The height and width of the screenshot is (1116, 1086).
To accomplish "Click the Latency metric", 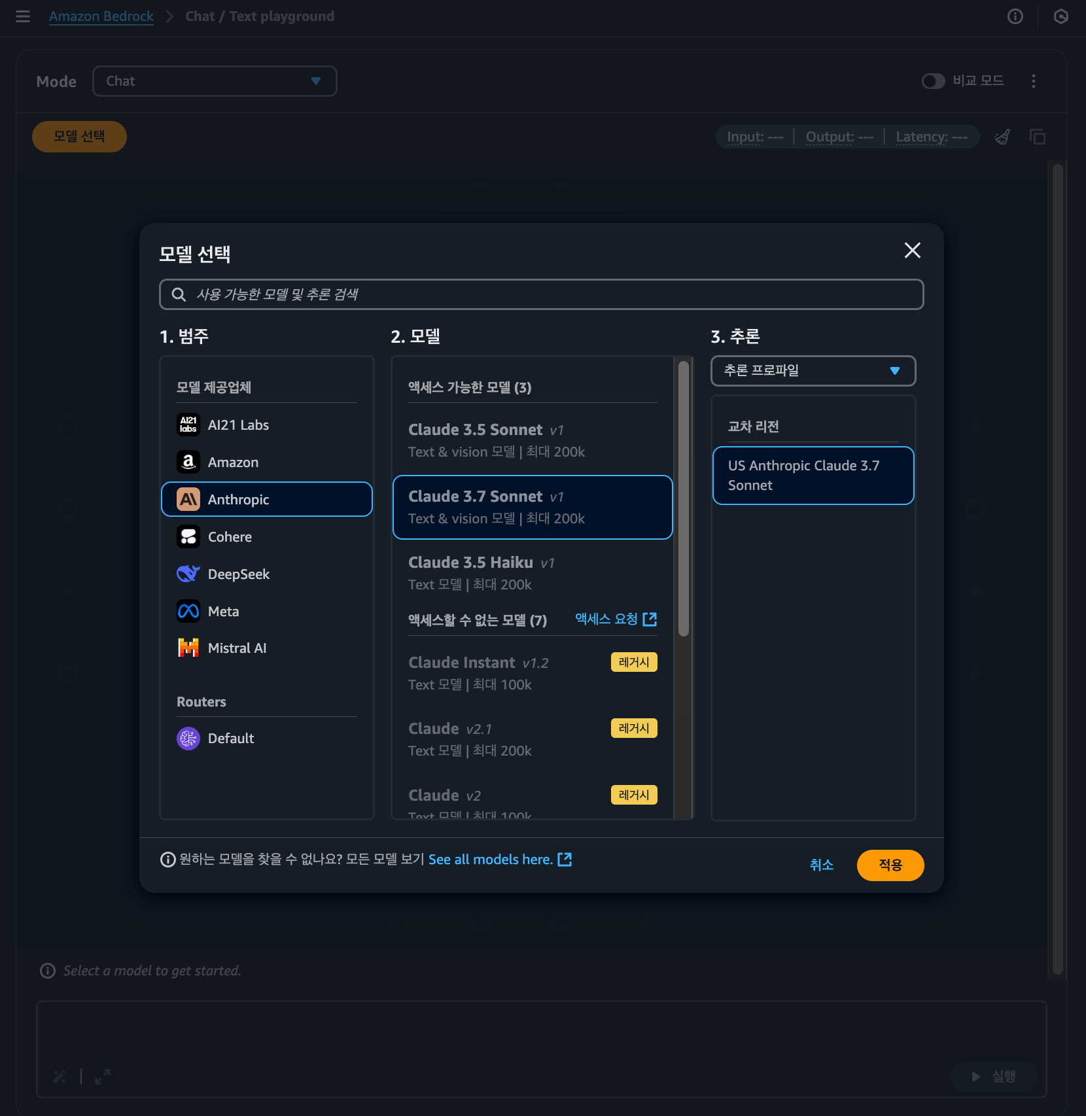I will (932, 137).
